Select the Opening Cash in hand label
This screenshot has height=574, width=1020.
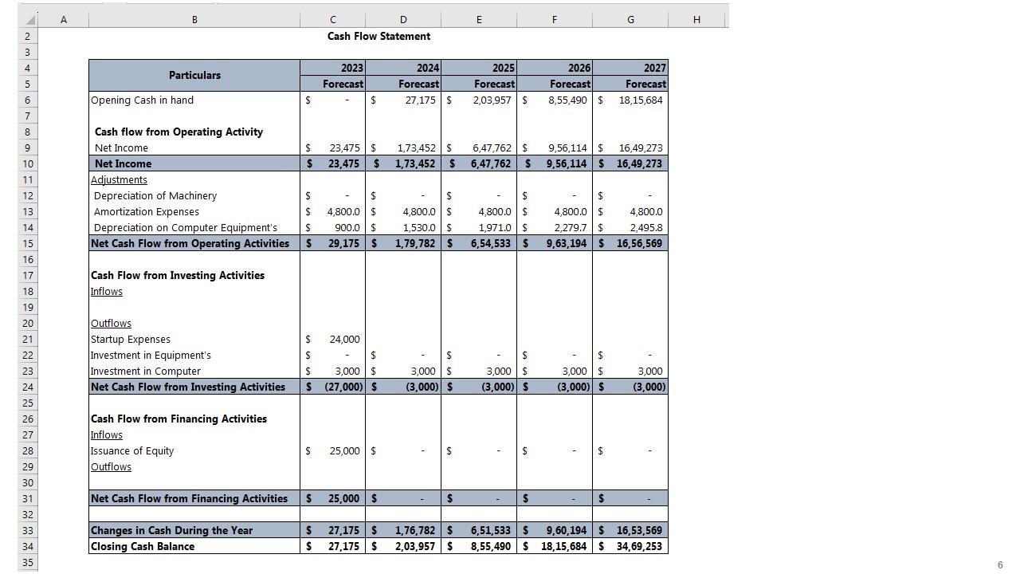[142, 100]
